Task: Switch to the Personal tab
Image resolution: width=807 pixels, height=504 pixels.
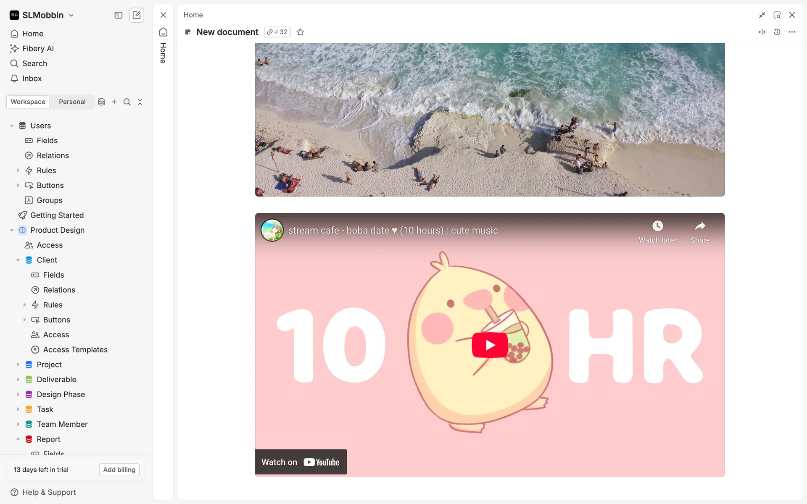Action: click(72, 102)
